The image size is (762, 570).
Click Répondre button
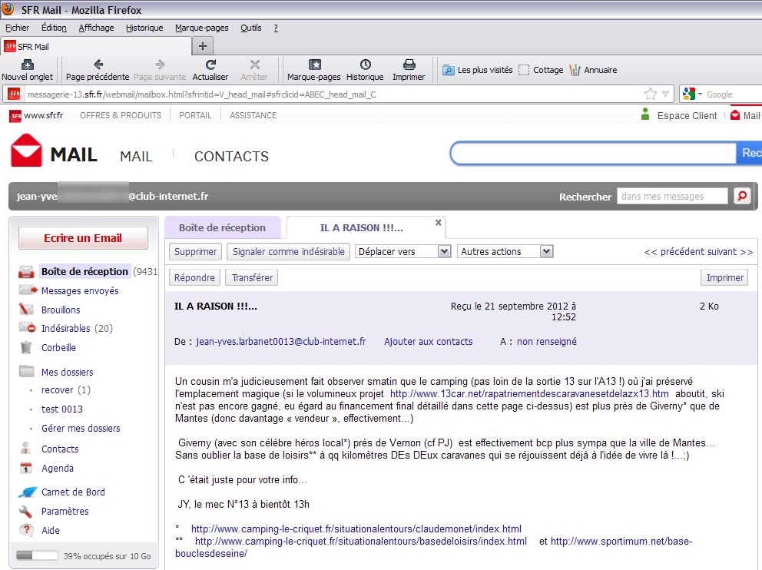pyautogui.click(x=194, y=277)
